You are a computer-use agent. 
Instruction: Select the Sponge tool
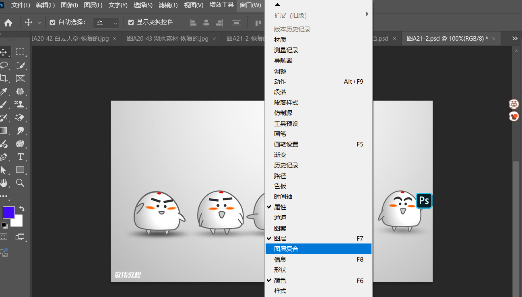tap(20, 144)
